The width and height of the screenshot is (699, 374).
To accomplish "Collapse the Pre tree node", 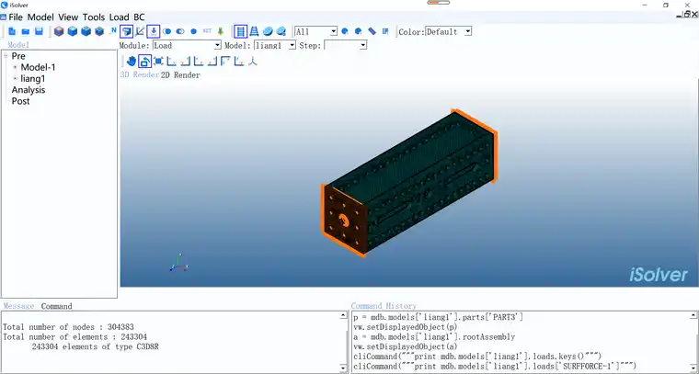I will (6, 56).
